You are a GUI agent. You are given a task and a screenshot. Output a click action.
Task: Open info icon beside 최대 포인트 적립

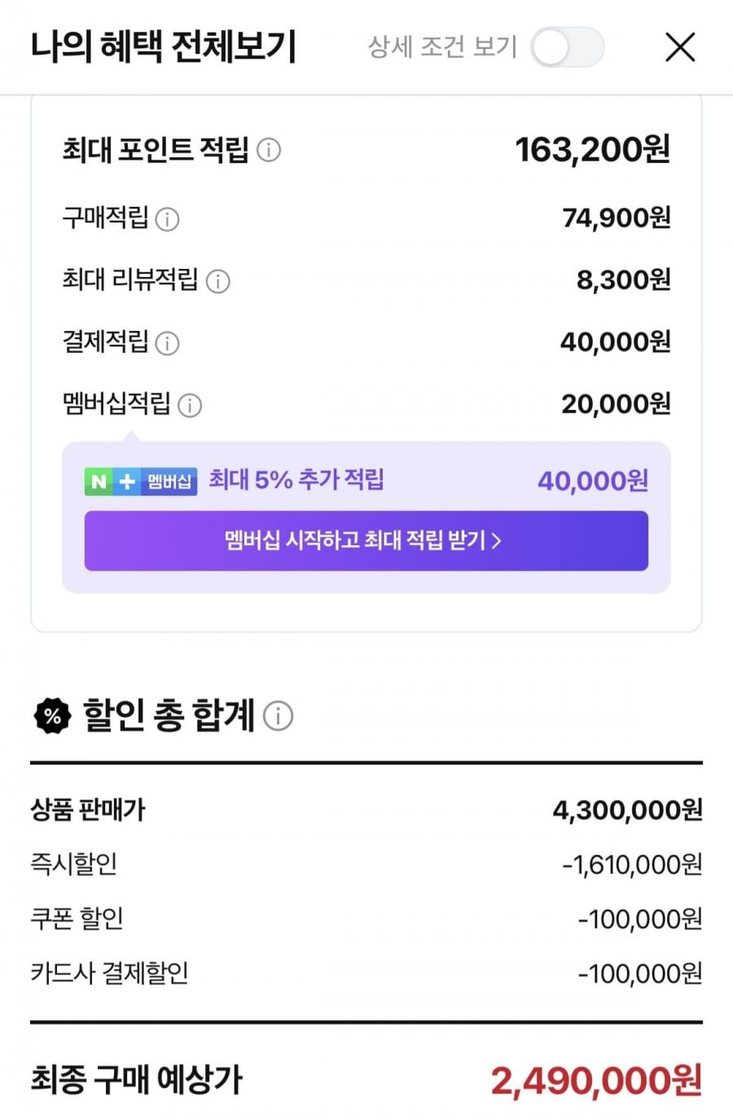269,150
